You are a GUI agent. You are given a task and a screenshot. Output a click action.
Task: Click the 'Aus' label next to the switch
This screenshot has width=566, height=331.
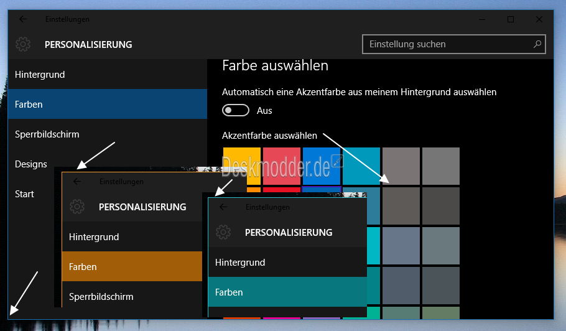point(264,111)
